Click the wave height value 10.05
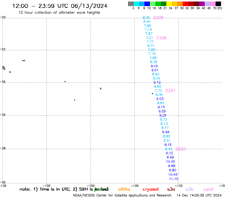The height and width of the screenshot is (198, 225). pos(171,161)
